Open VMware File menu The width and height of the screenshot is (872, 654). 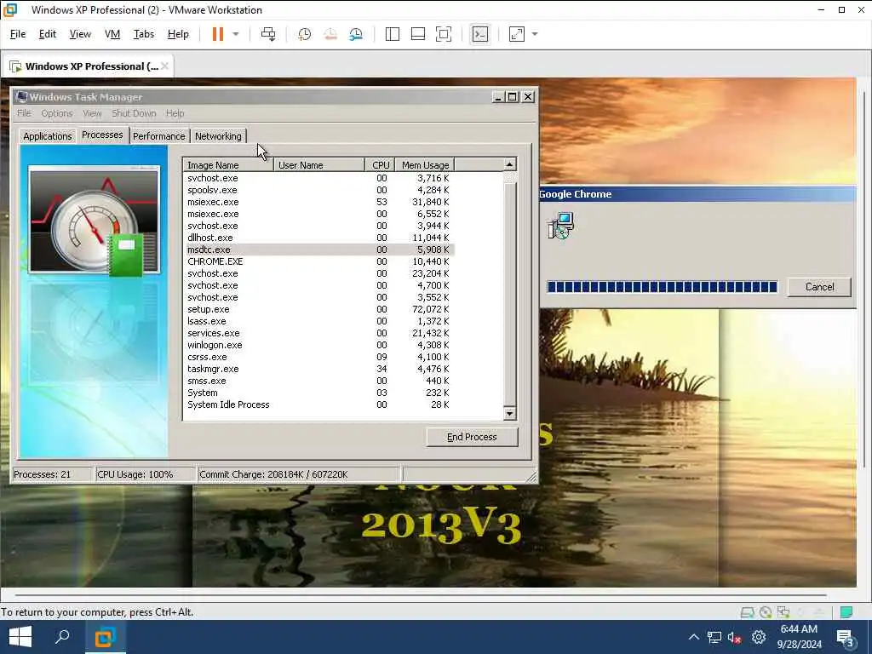pyautogui.click(x=18, y=34)
